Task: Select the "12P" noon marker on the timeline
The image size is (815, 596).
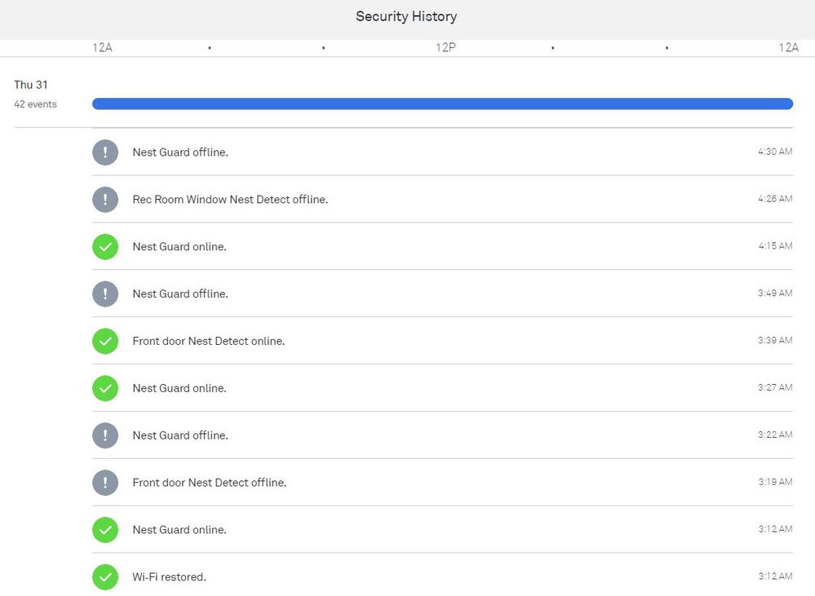Action: click(445, 48)
